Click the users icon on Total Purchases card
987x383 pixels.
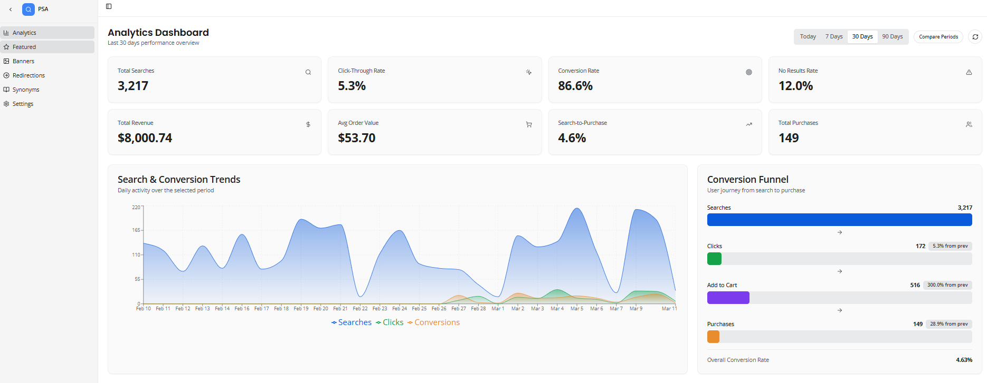click(x=969, y=124)
